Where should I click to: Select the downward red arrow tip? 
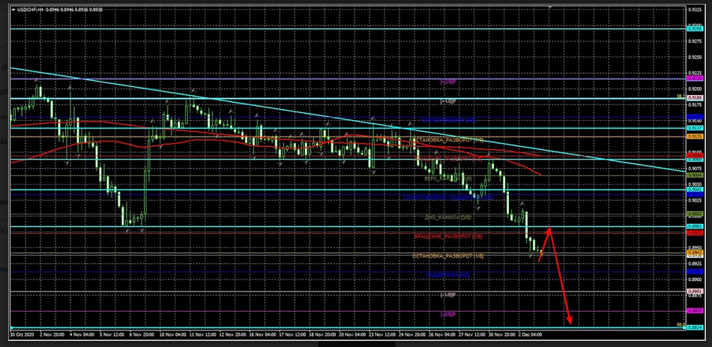click(x=570, y=324)
